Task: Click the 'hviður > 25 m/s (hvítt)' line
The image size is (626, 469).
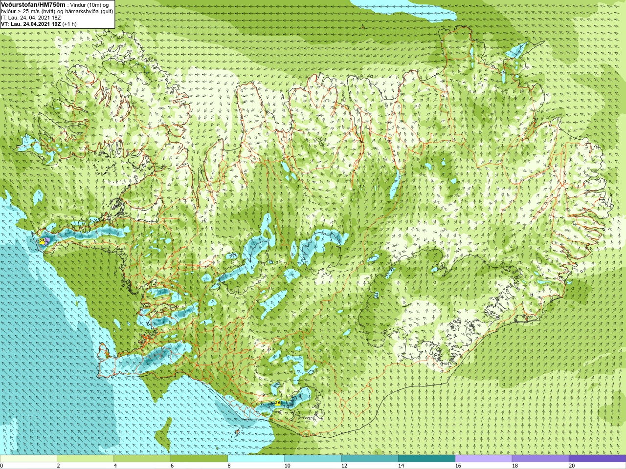Action: pyautogui.click(x=29, y=11)
